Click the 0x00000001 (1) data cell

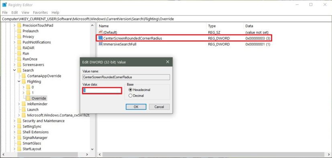[x=258, y=44]
